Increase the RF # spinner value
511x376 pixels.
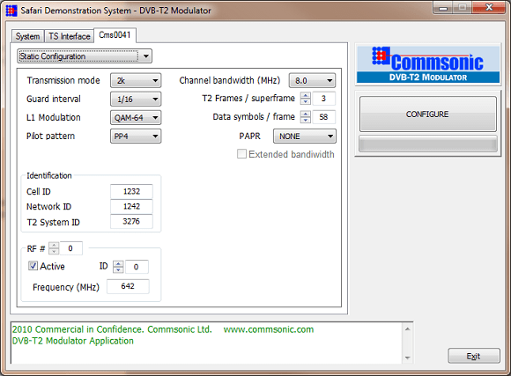click(x=54, y=246)
